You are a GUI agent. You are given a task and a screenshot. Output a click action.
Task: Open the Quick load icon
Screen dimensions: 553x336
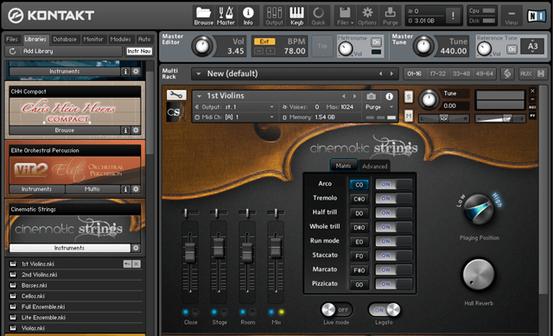319,16
